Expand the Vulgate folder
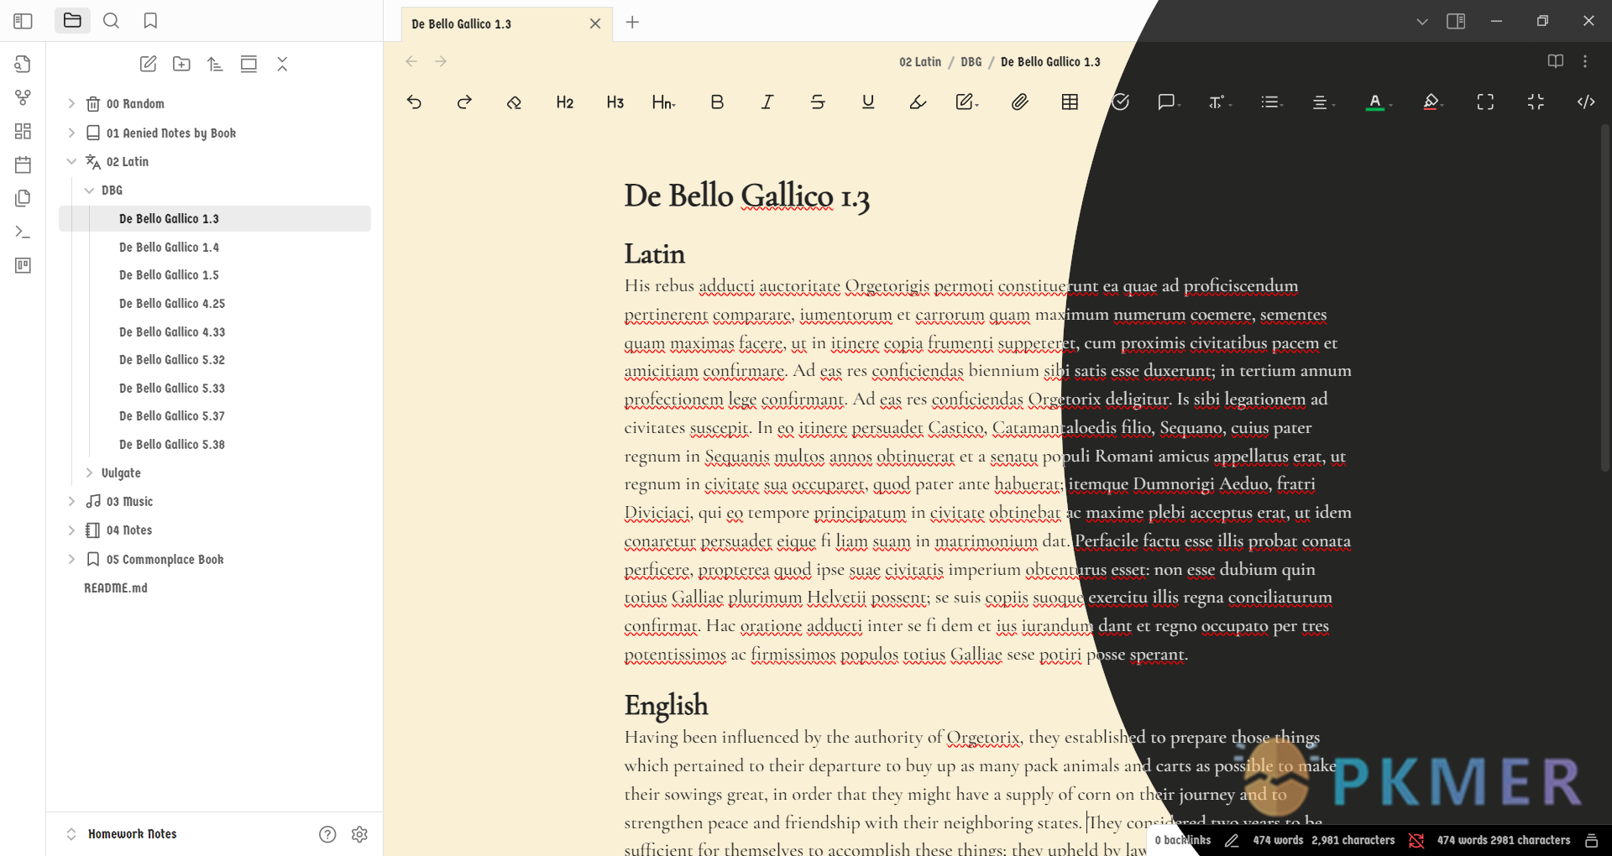 click(x=89, y=472)
